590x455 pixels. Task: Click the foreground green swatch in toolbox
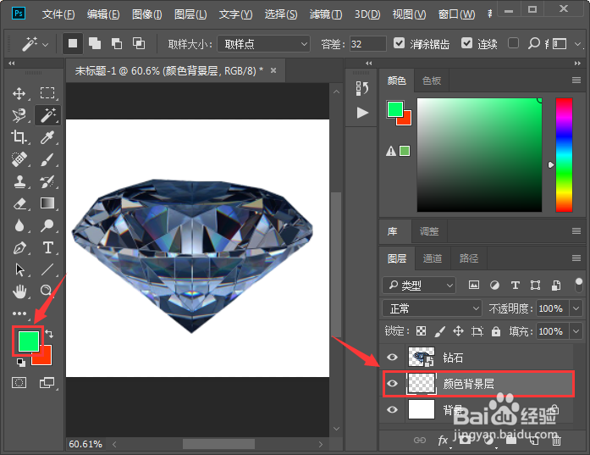coord(28,341)
